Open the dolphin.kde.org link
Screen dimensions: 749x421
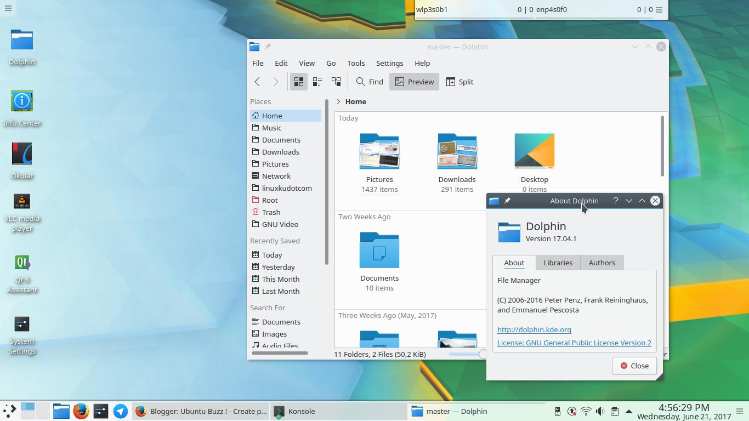(x=534, y=329)
